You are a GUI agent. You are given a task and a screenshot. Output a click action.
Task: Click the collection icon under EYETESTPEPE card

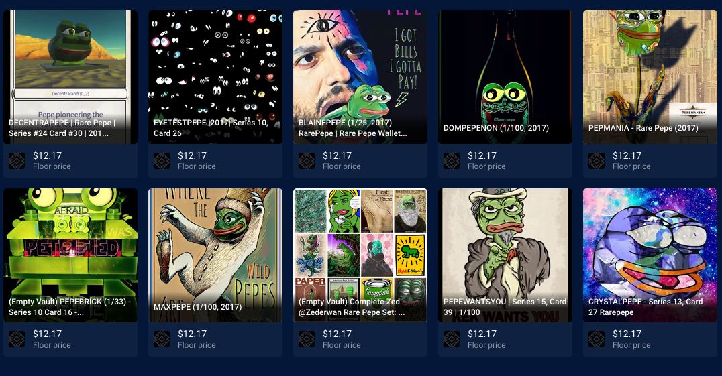coord(162,161)
